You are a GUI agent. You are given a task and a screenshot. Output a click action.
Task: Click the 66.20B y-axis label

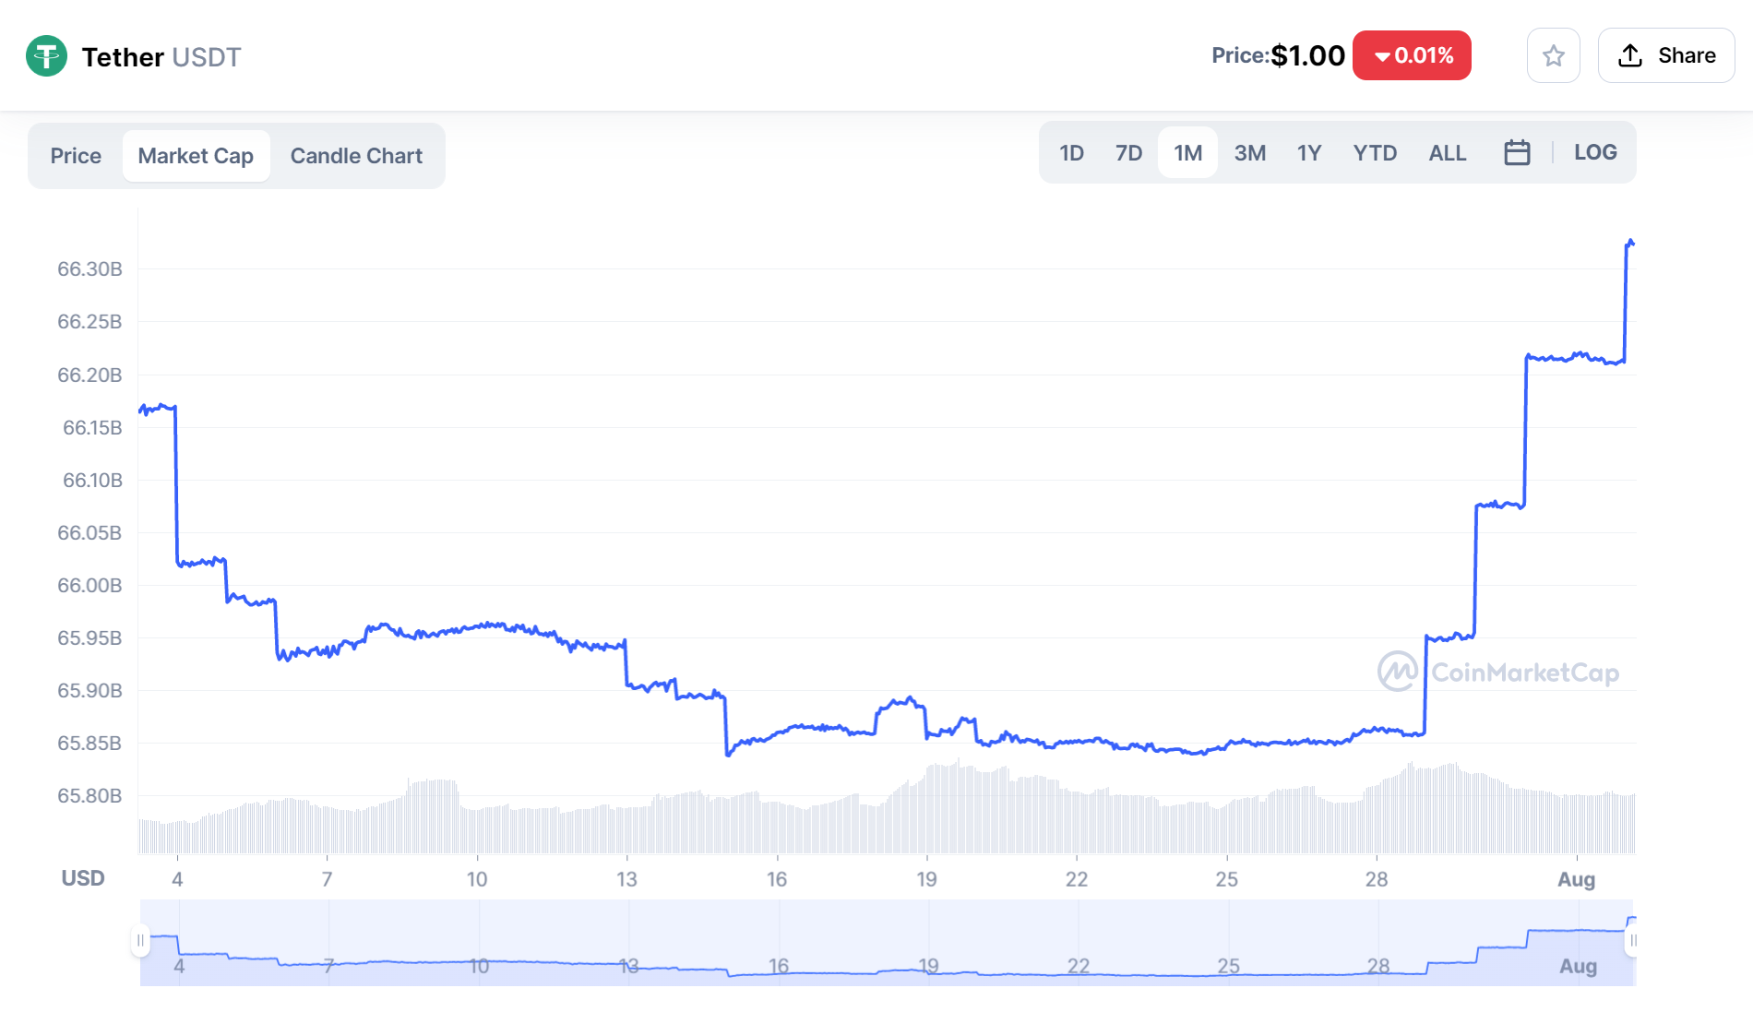point(89,375)
